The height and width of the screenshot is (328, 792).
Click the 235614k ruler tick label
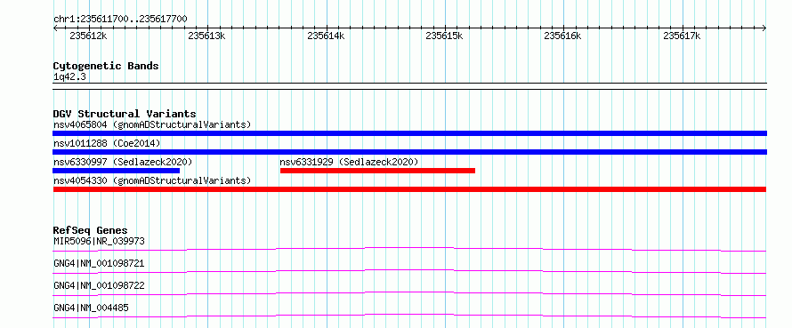click(x=326, y=36)
